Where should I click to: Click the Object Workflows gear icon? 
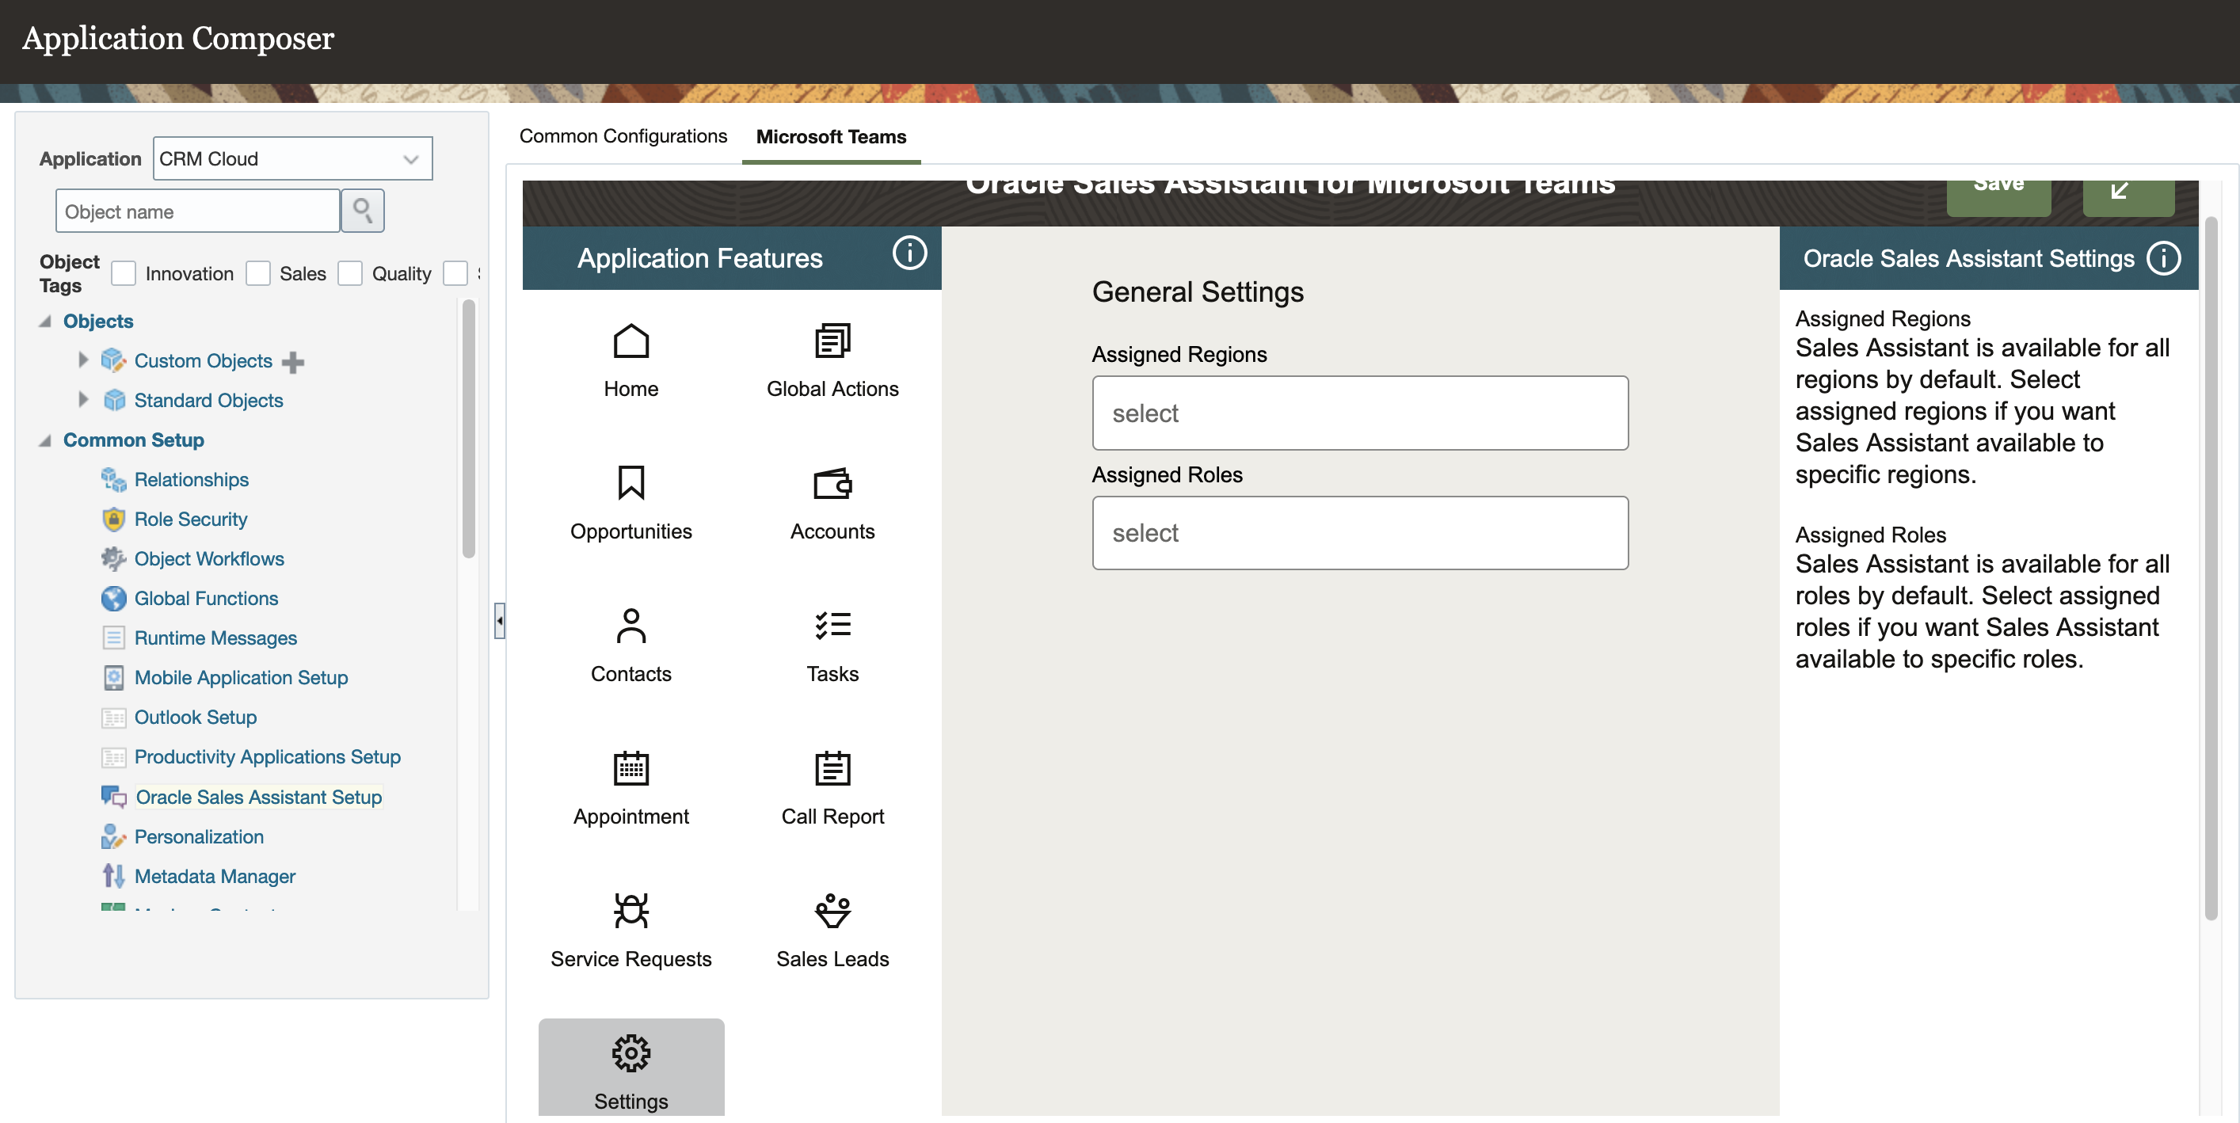coord(113,558)
